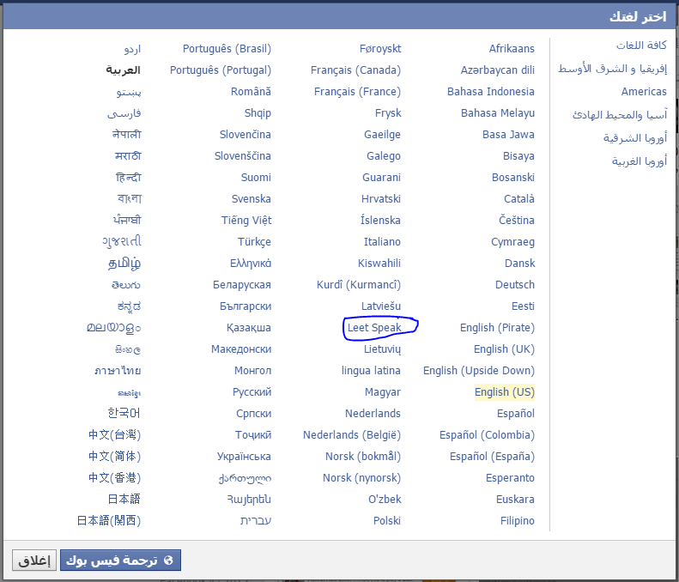This screenshot has width=679, height=582.
Task: Select Gaeilge language
Action: (382, 134)
